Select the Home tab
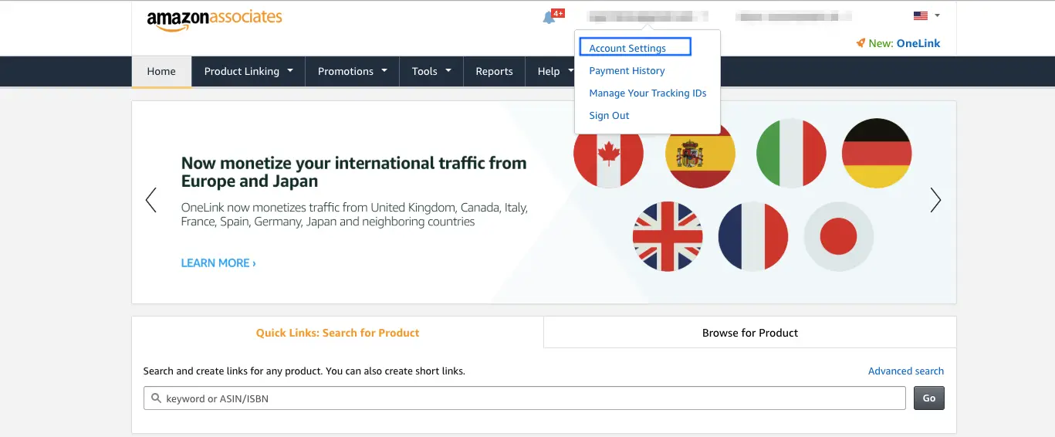Image resolution: width=1055 pixels, height=437 pixels. (x=161, y=71)
